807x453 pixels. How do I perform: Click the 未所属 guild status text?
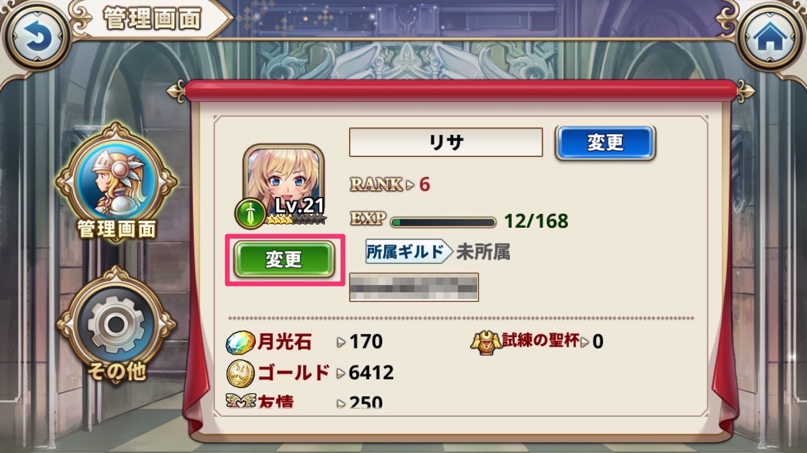click(x=483, y=252)
